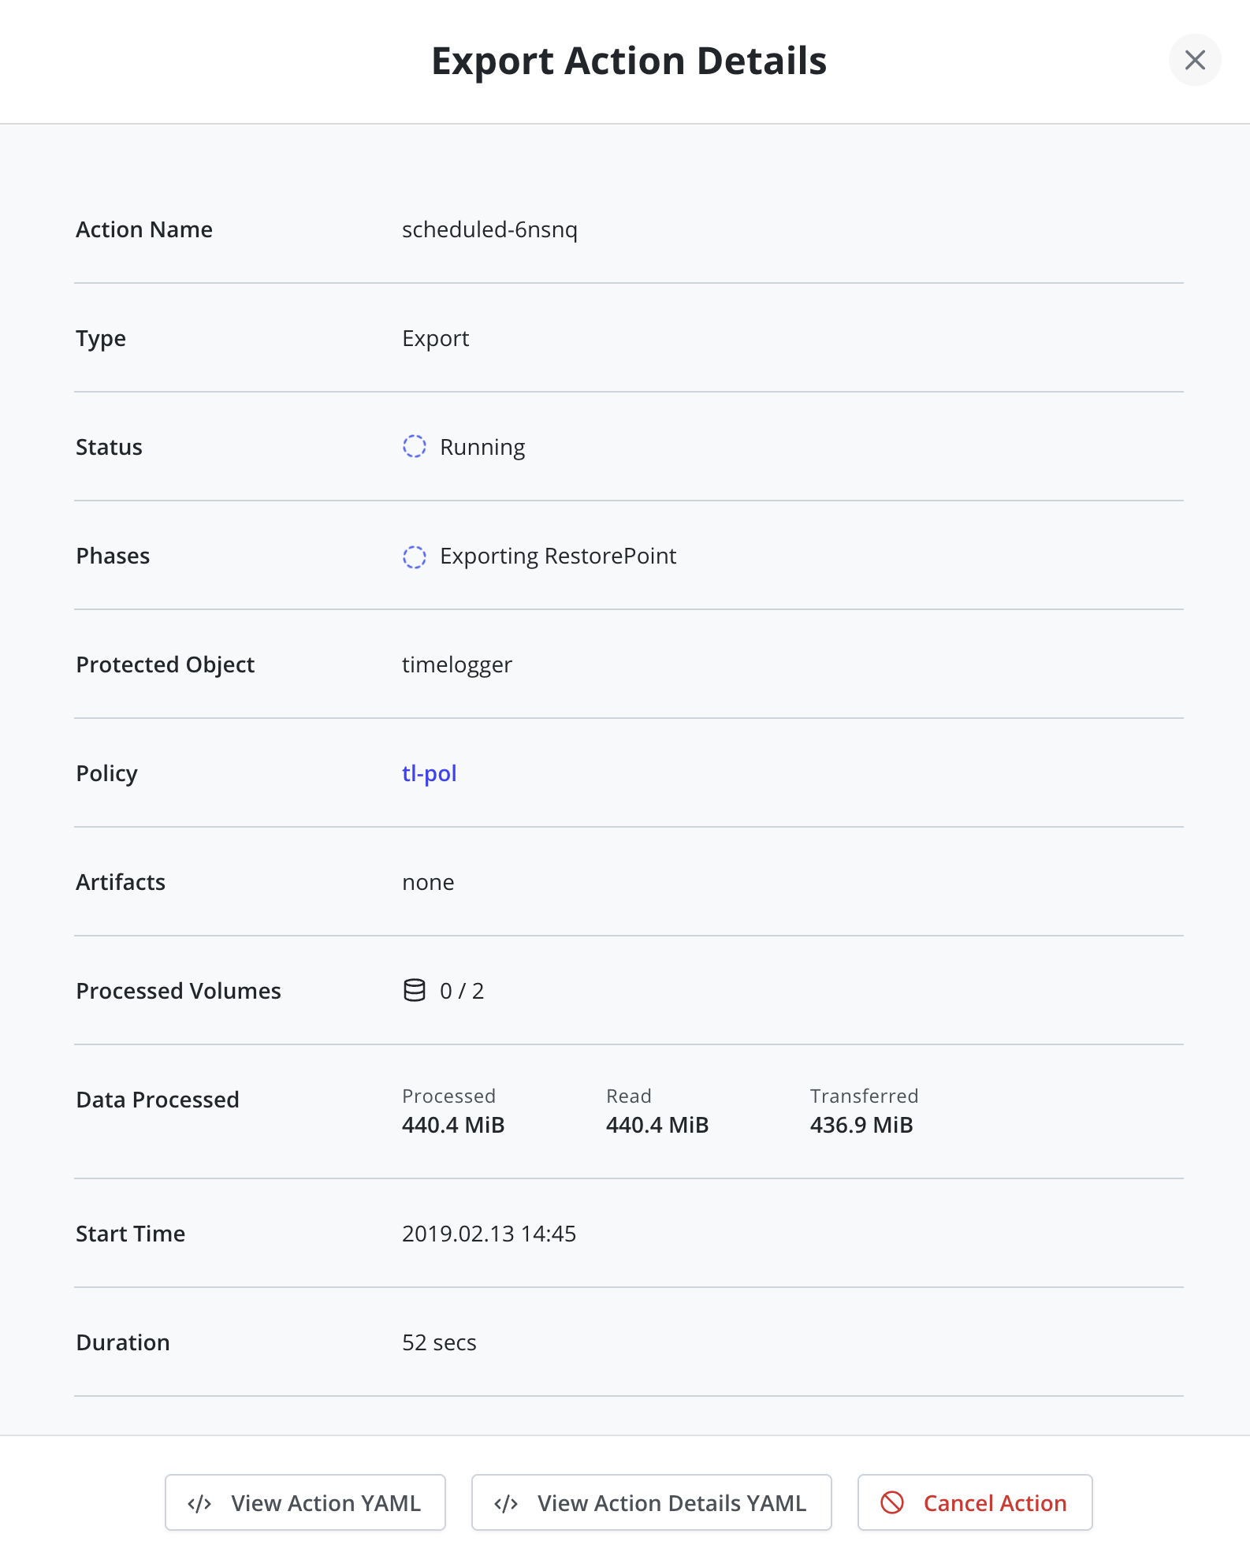This screenshot has height=1556, width=1250.
Task: Click code icon on View Action Details YAML
Action: pos(506,1504)
